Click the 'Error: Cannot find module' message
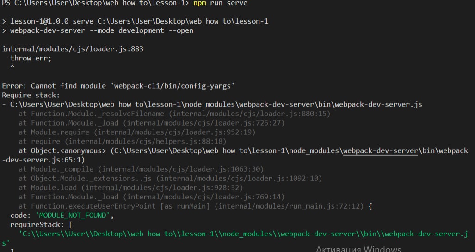Viewport: 475px width, 252px height. pyautogui.click(x=118, y=86)
